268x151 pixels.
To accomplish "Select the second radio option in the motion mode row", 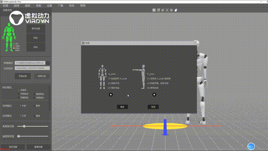I will tap(34, 116).
